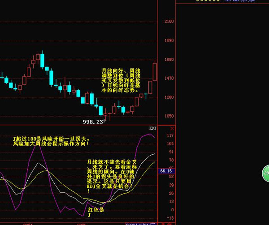Select the 1050 price axis label
This screenshot has width=269, height=225.
pyautogui.click(x=169, y=116)
